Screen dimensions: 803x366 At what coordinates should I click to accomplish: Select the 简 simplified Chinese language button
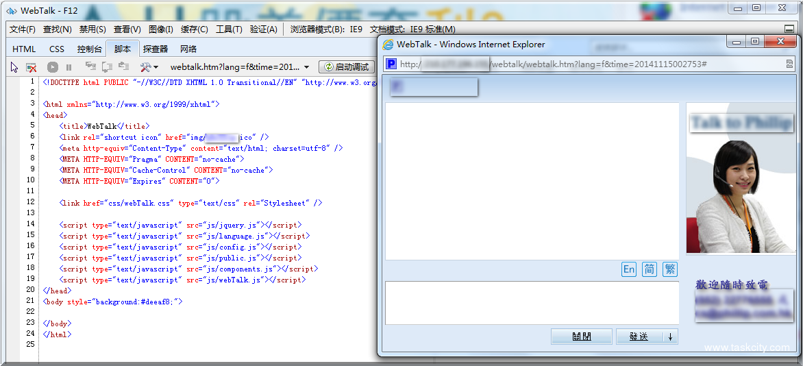(x=649, y=269)
